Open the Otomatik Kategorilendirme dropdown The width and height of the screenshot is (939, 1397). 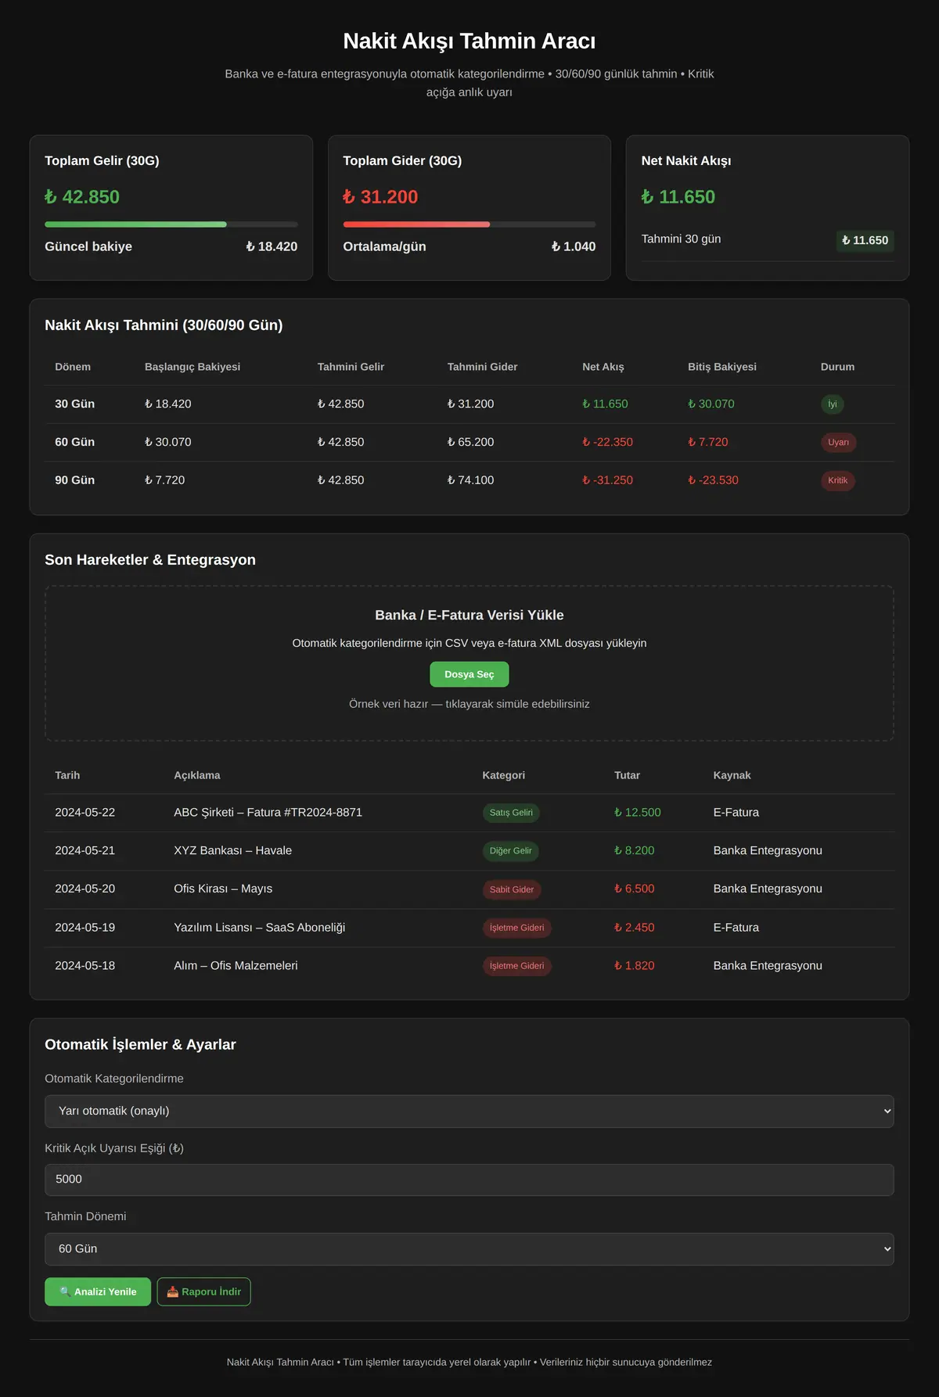point(469,1111)
